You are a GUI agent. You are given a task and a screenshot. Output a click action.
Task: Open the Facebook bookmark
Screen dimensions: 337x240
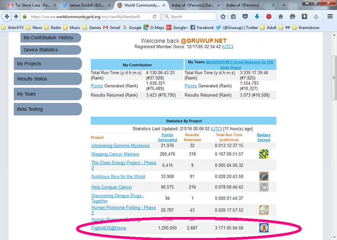pyautogui.click(x=202, y=28)
